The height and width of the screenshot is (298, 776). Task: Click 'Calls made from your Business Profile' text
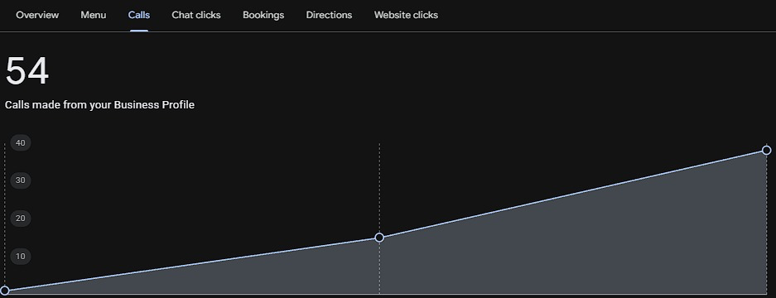99,105
